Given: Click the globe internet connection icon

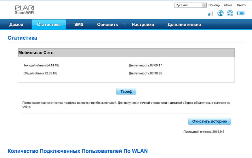Looking at the screenshot, I should tap(220, 13).
